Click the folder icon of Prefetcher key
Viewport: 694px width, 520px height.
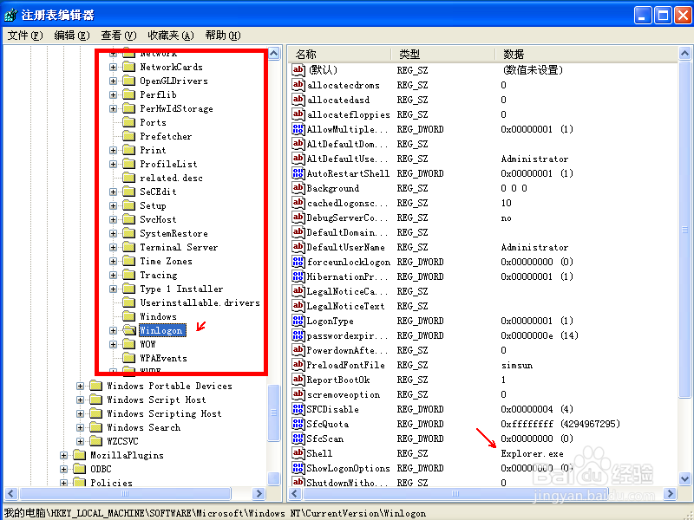pos(128,136)
